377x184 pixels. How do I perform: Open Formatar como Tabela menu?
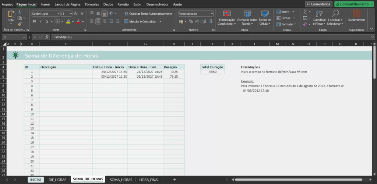(x=247, y=18)
